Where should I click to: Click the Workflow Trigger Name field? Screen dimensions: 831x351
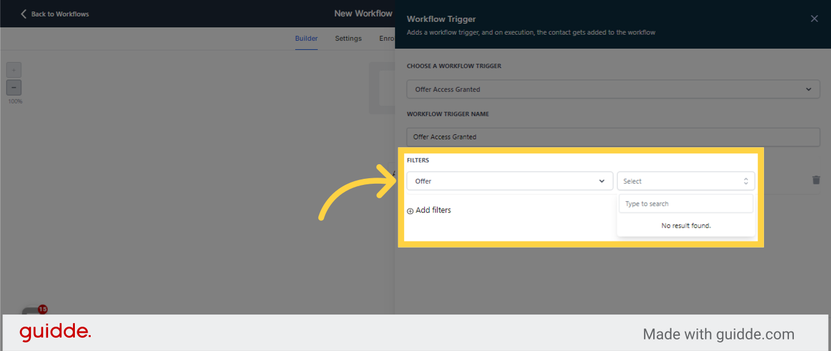point(613,137)
